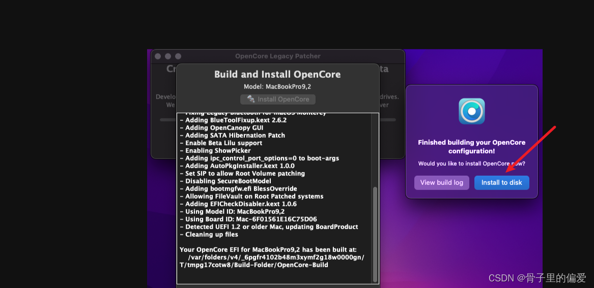
Task: Click the third zoom window button
Action: (178, 56)
